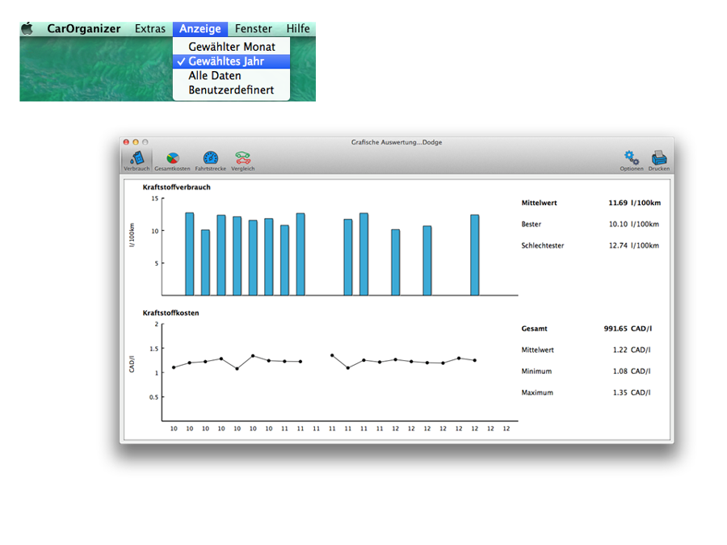Choose Gewählter Monat from the Anzeige menu
Screen dimensions: 727x545
[231, 47]
